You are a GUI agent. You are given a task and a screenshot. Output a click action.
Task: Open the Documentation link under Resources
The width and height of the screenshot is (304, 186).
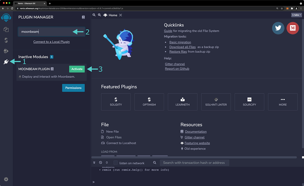(x=196, y=131)
